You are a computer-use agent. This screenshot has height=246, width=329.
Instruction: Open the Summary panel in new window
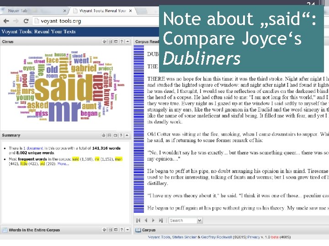tap(115, 135)
